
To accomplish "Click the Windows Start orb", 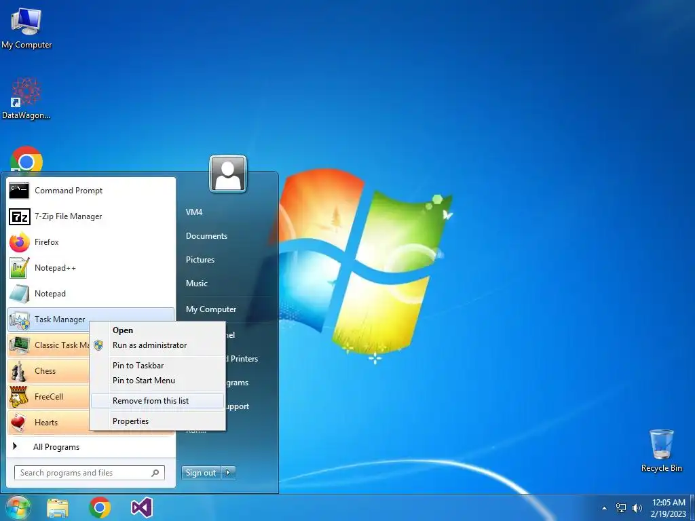I will coord(18,507).
